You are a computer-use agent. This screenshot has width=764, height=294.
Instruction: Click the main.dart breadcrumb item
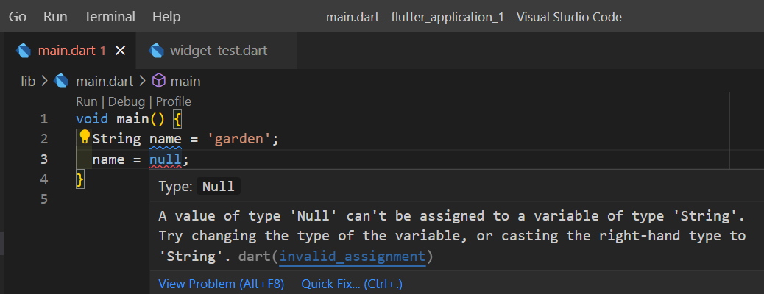click(105, 82)
